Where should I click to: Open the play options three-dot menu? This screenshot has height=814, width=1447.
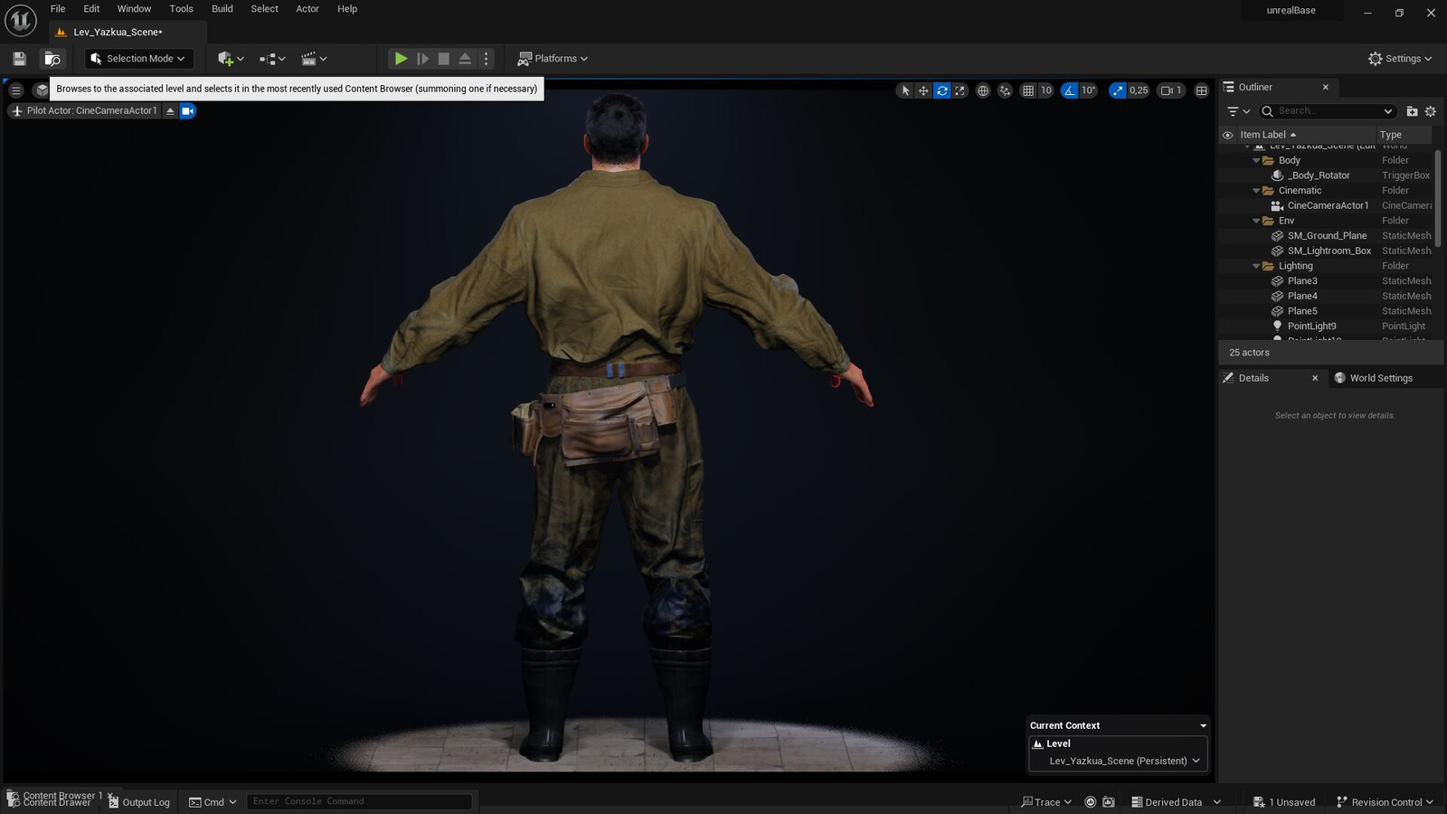487,59
